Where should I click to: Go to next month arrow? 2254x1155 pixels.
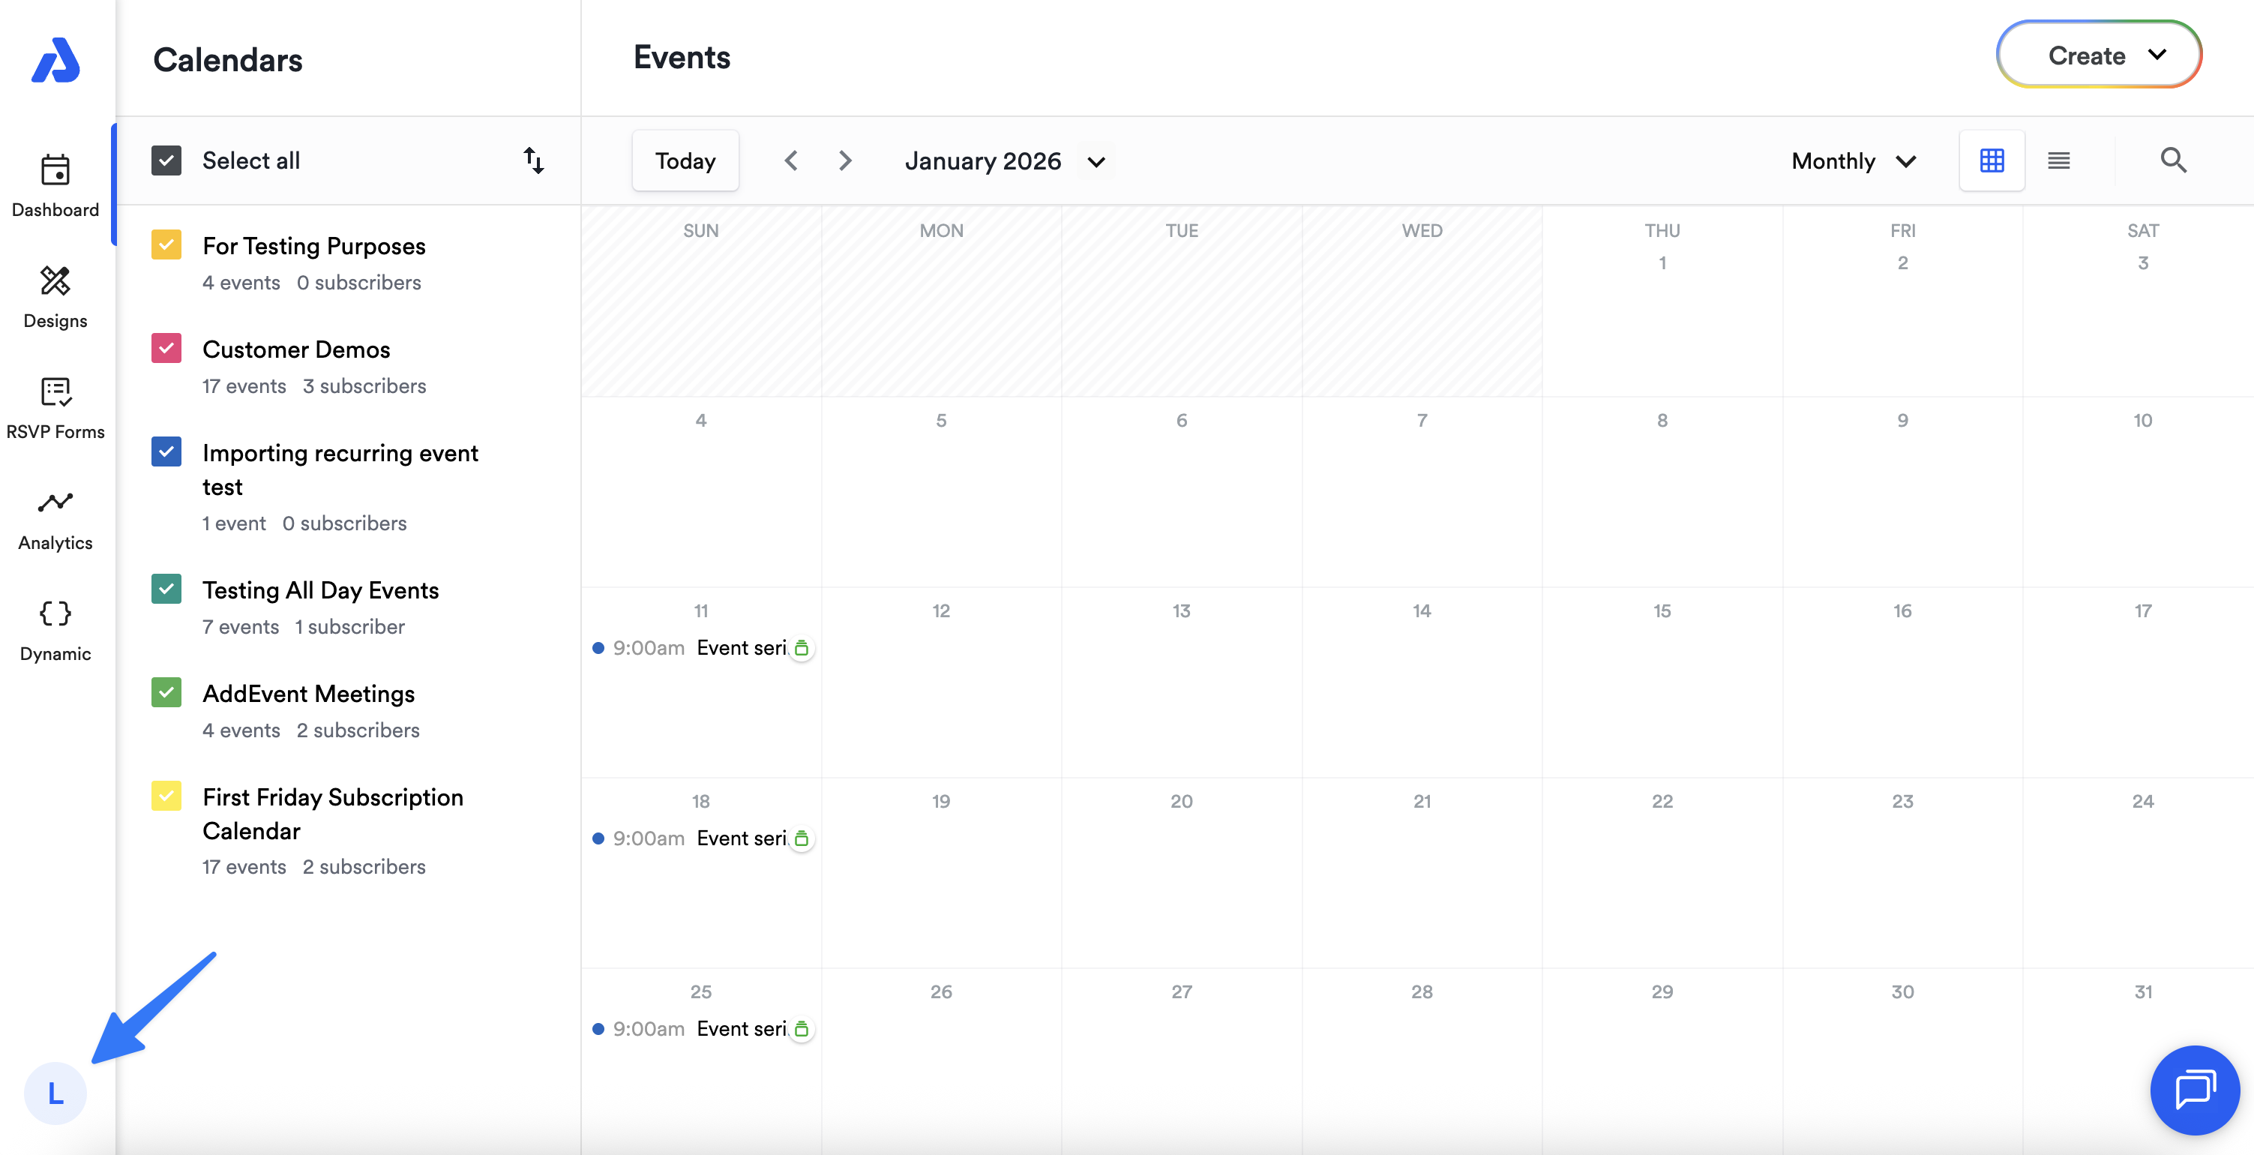[844, 161]
